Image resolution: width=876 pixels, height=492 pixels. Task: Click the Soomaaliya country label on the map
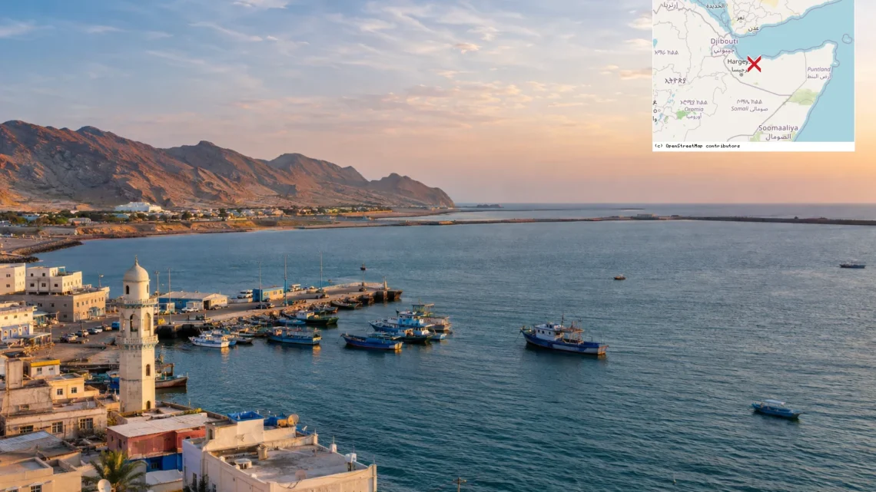(x=778, y=128)
